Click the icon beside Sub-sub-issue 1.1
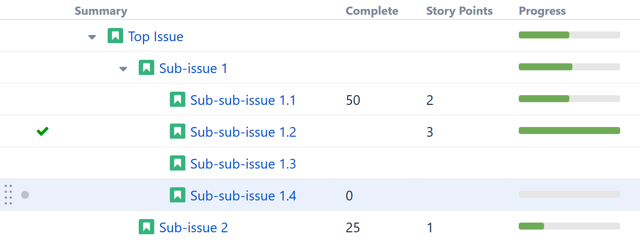 (x=178, y=99)
